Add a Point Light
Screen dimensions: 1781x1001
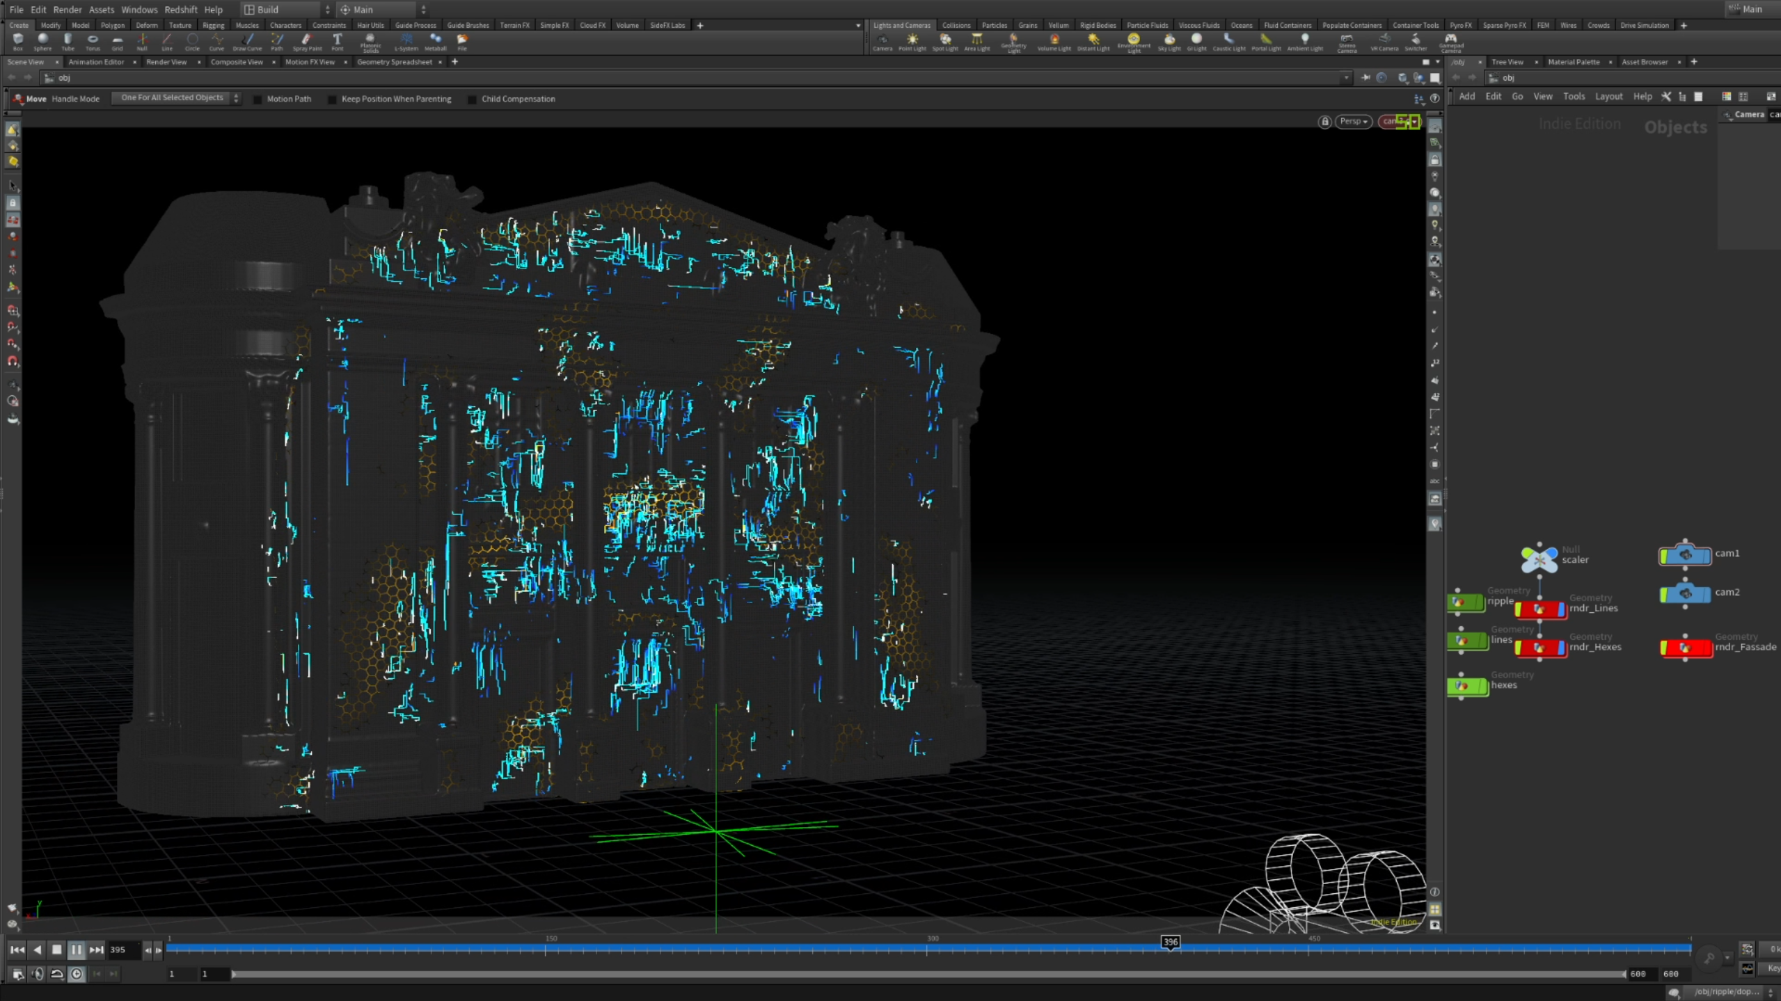[x=912, y=42]
